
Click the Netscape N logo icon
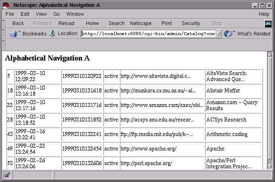(268, 24)
